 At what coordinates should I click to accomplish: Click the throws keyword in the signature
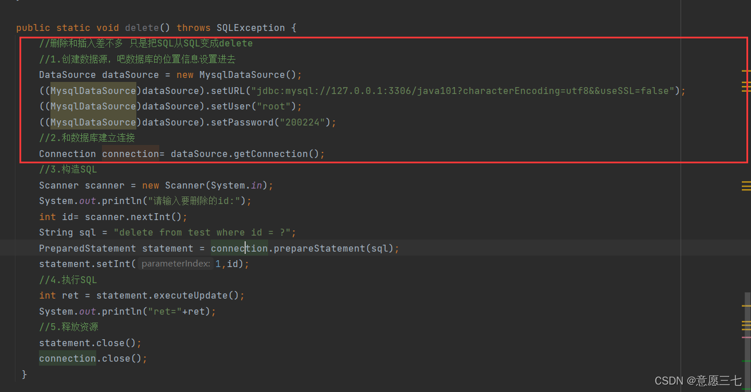[193, 28]
